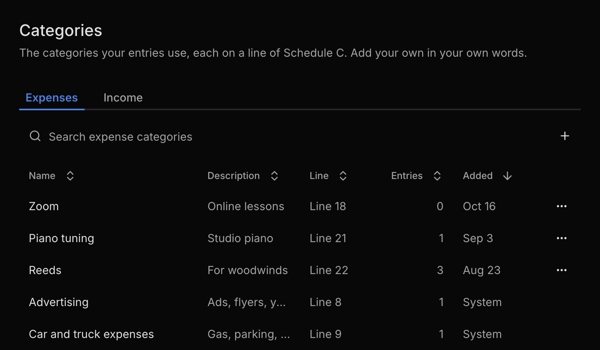Select the Expenses tab
600x350 pixels.
51,98
